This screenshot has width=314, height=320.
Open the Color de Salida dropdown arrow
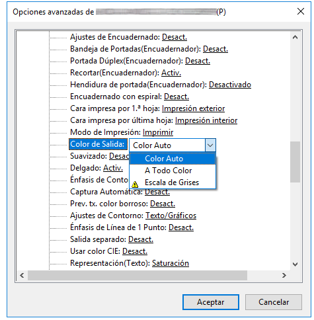pyautogui.click(x=210, y=145)
